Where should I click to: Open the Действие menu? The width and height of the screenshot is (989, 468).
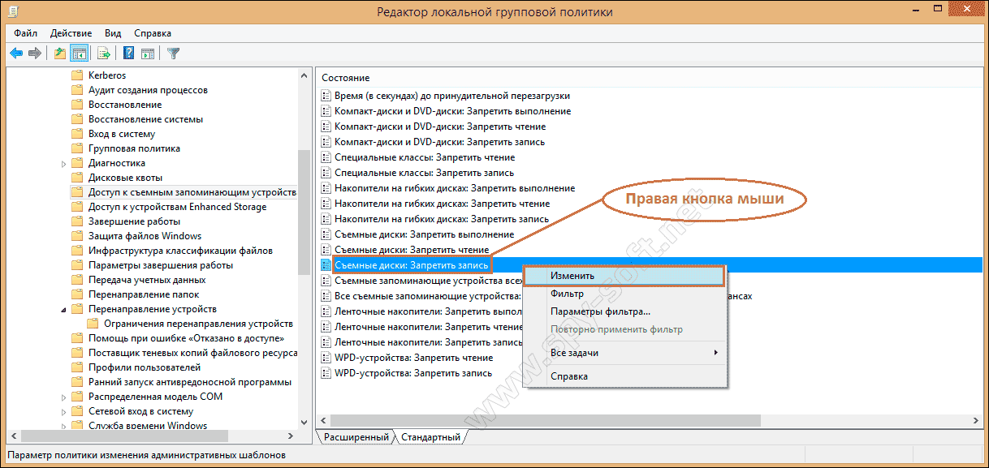click(x=71, y=33)
